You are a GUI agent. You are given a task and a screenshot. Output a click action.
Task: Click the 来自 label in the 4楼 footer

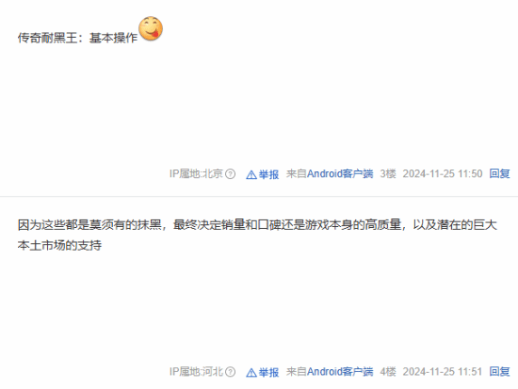pos(297,372)
